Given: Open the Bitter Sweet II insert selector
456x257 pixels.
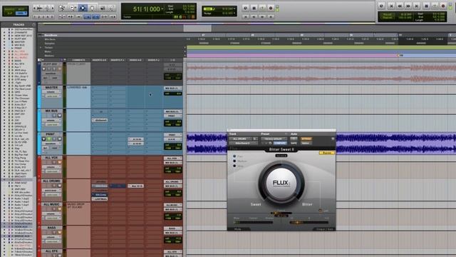Looking at the screenshot, I should [x=243, y=143].
